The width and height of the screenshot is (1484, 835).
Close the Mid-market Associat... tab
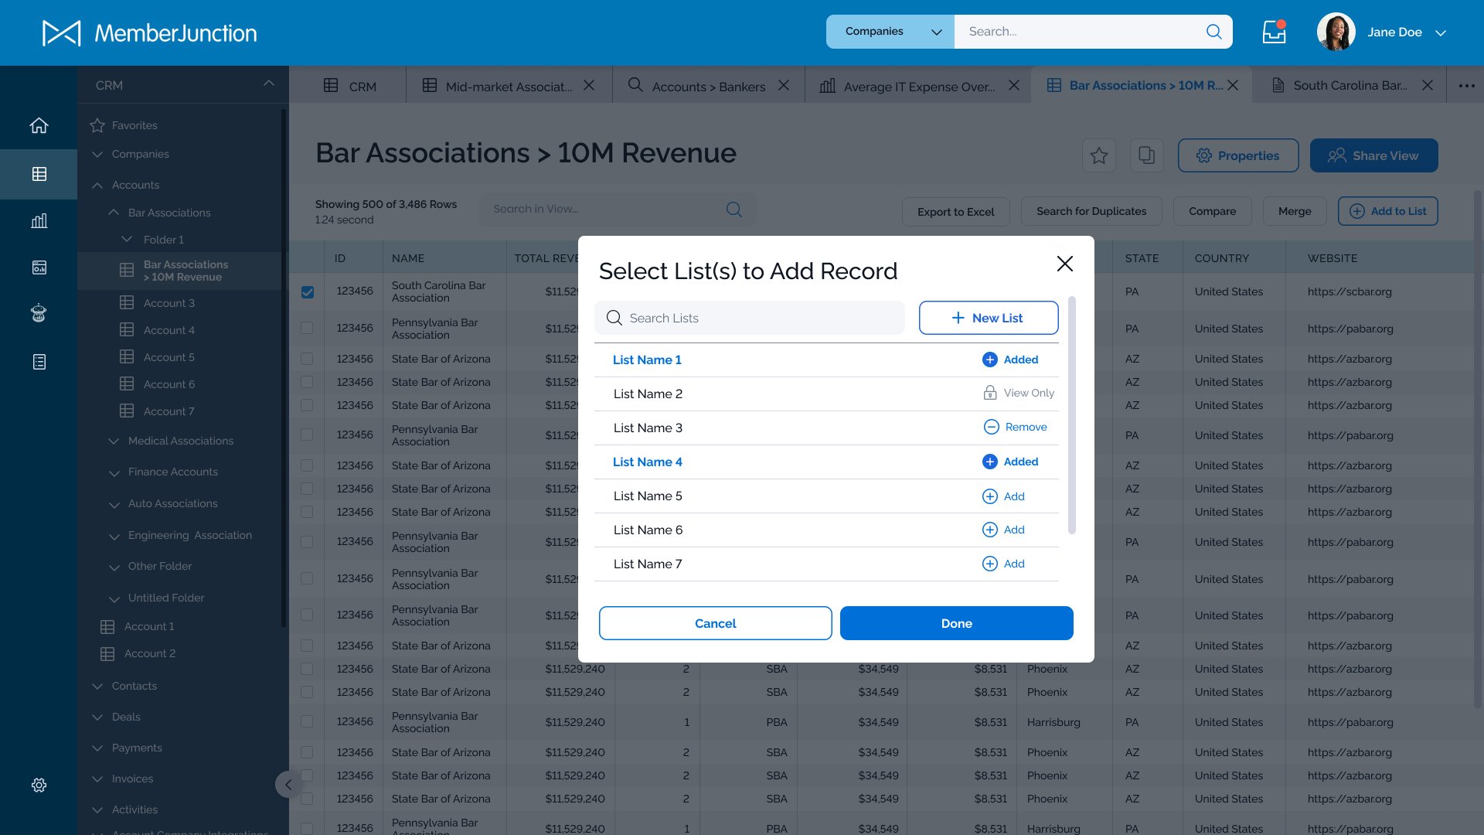(x=589, y=85)
